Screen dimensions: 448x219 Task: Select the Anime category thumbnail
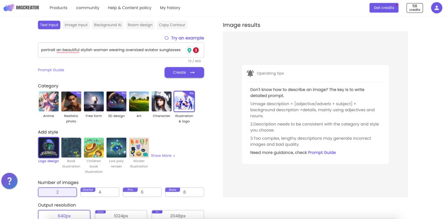coord(48,101)
